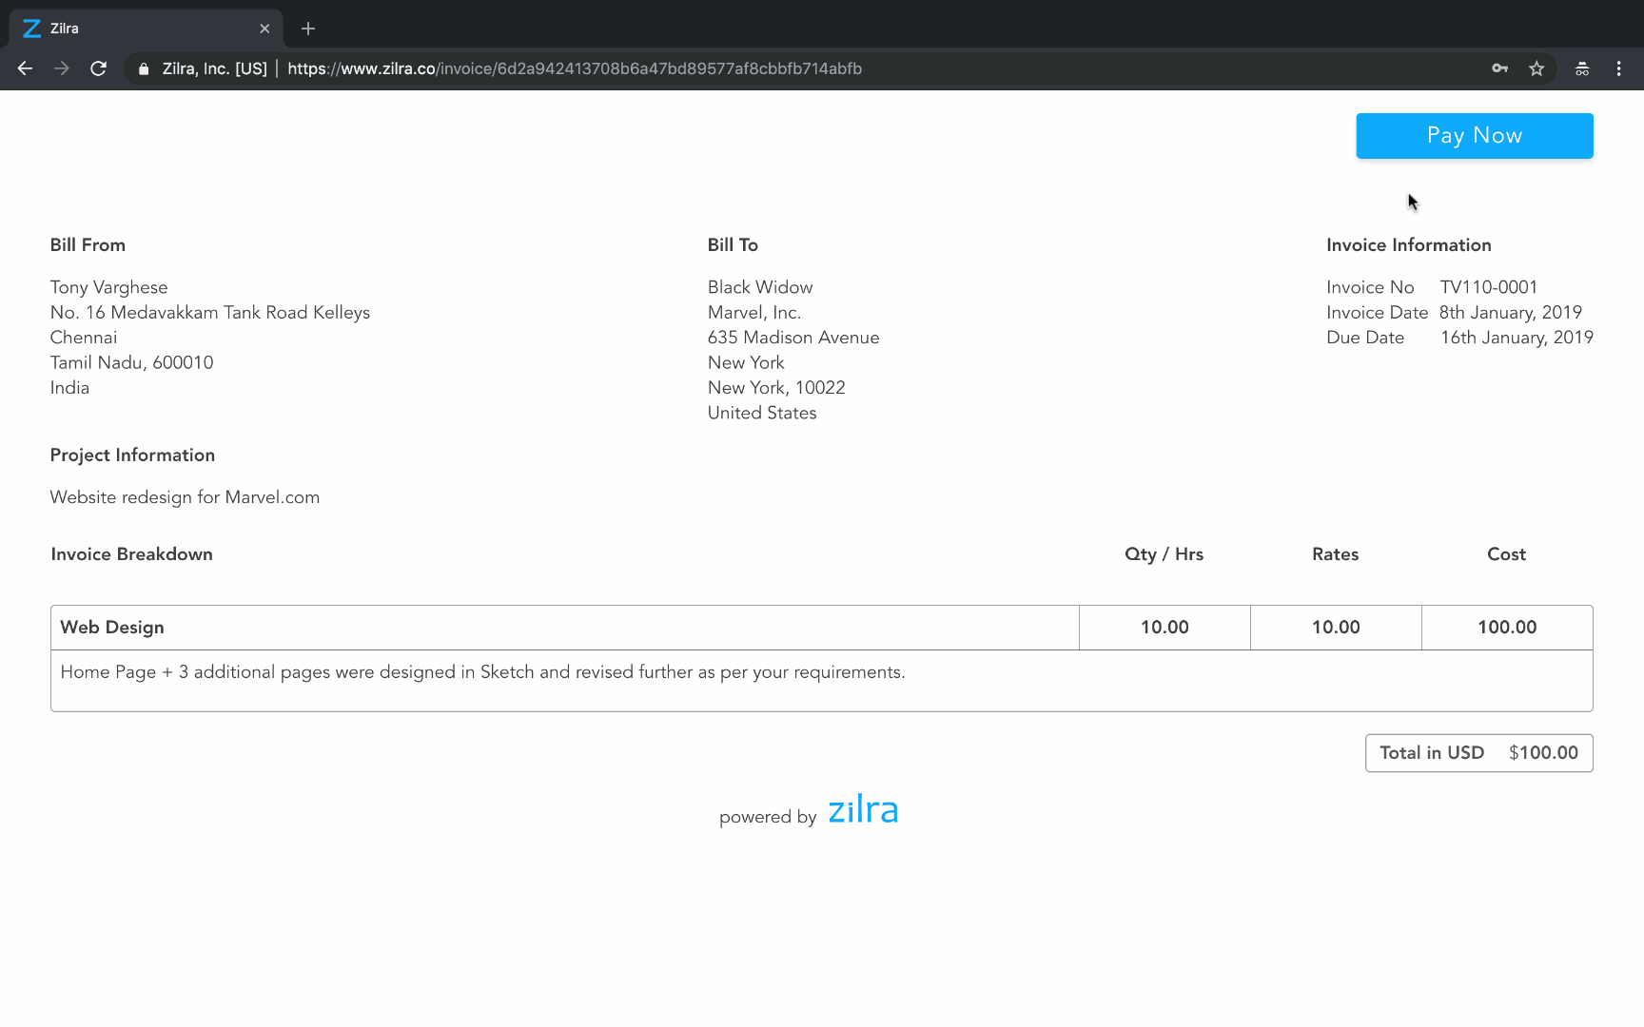Click the Medavakkam Tank Road address line

tap(210, 313)
